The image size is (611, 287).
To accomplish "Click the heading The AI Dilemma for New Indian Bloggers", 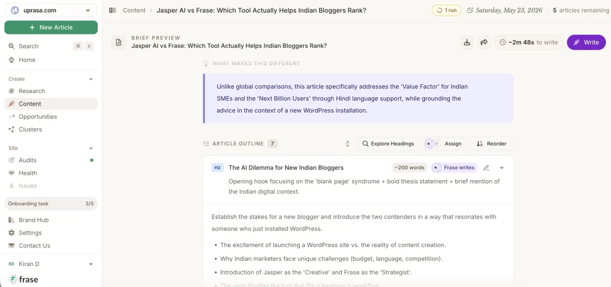I will click(x=286, y=168).
